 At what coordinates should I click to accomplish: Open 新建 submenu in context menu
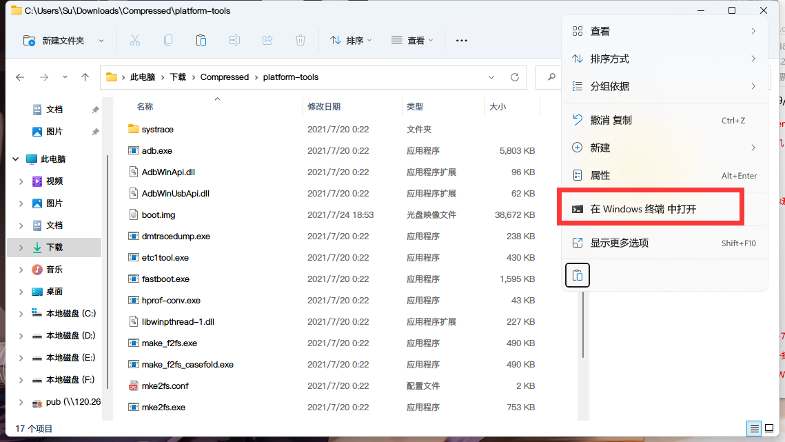pos(664,148)
